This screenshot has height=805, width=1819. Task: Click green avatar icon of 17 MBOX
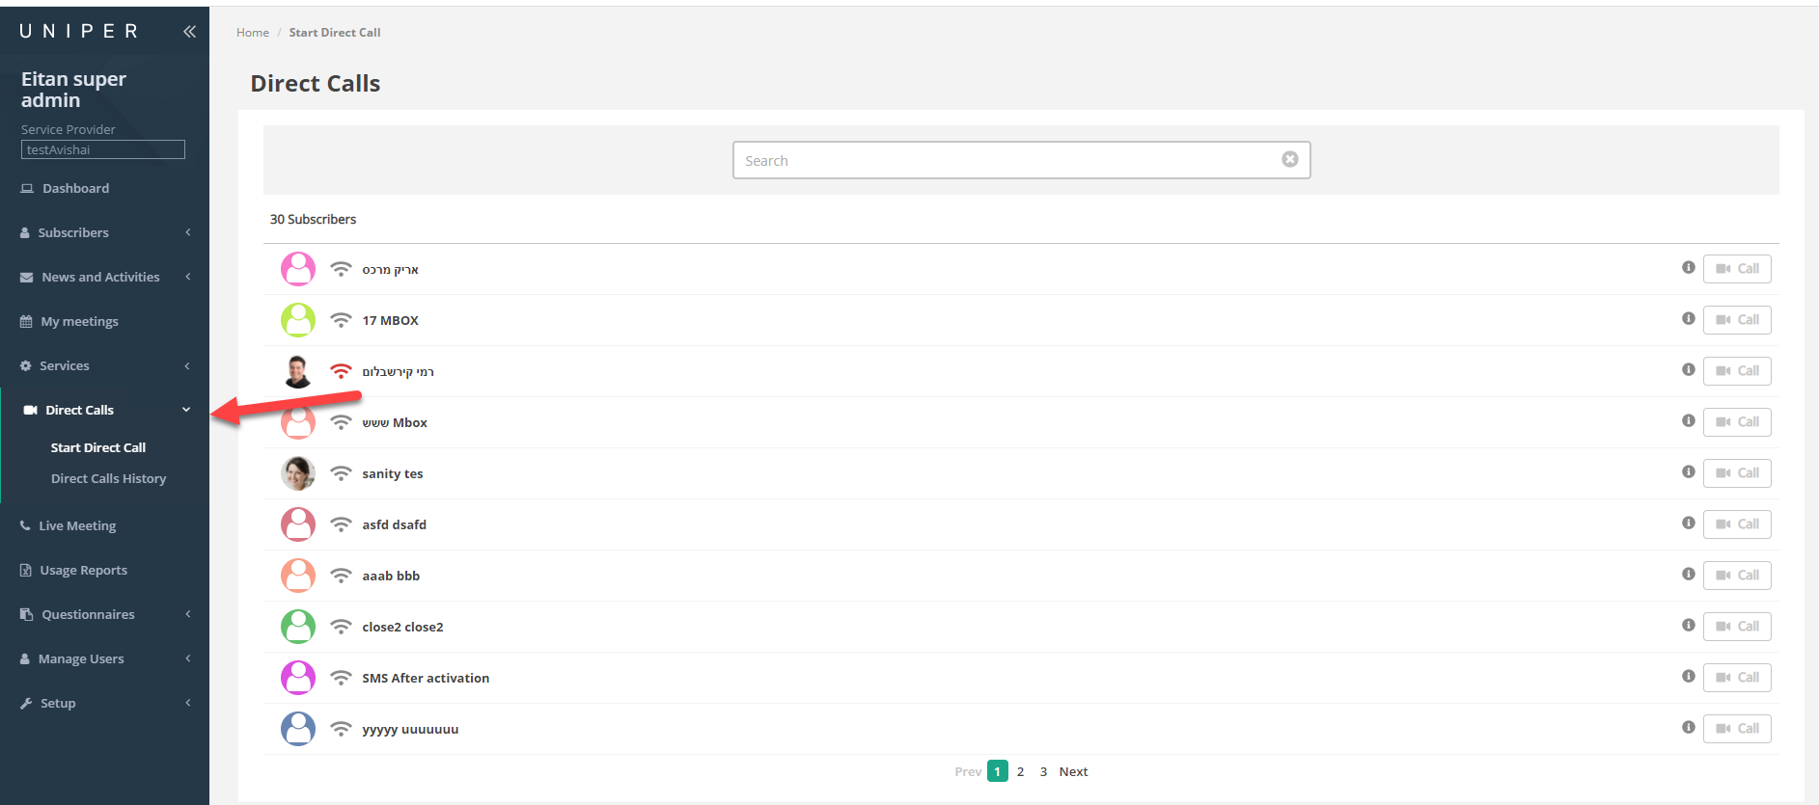[x=298, y=320]
